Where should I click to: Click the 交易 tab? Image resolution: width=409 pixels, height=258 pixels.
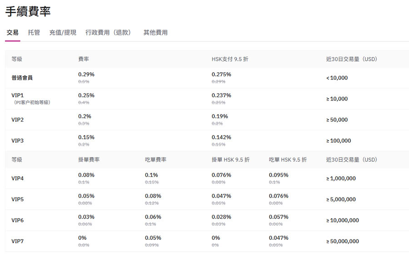tap(12, 33)
